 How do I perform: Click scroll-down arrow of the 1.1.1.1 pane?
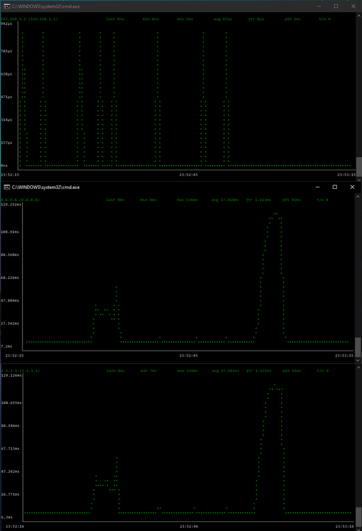(x=358, y=529)
